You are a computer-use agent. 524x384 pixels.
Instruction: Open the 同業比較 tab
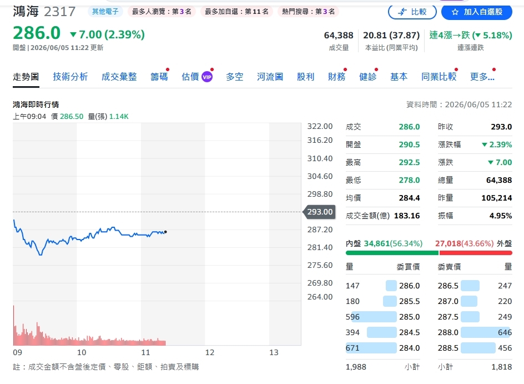point(439,77)
